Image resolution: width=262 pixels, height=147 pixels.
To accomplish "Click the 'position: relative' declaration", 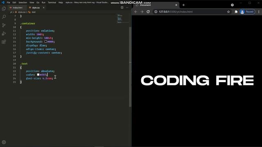I will coord(40,31).
